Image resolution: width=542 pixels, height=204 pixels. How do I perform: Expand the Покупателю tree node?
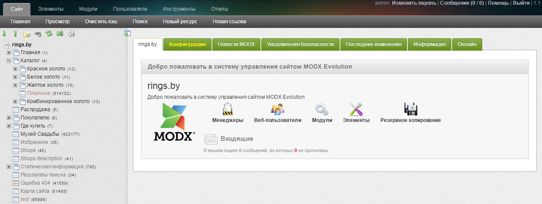9,118
